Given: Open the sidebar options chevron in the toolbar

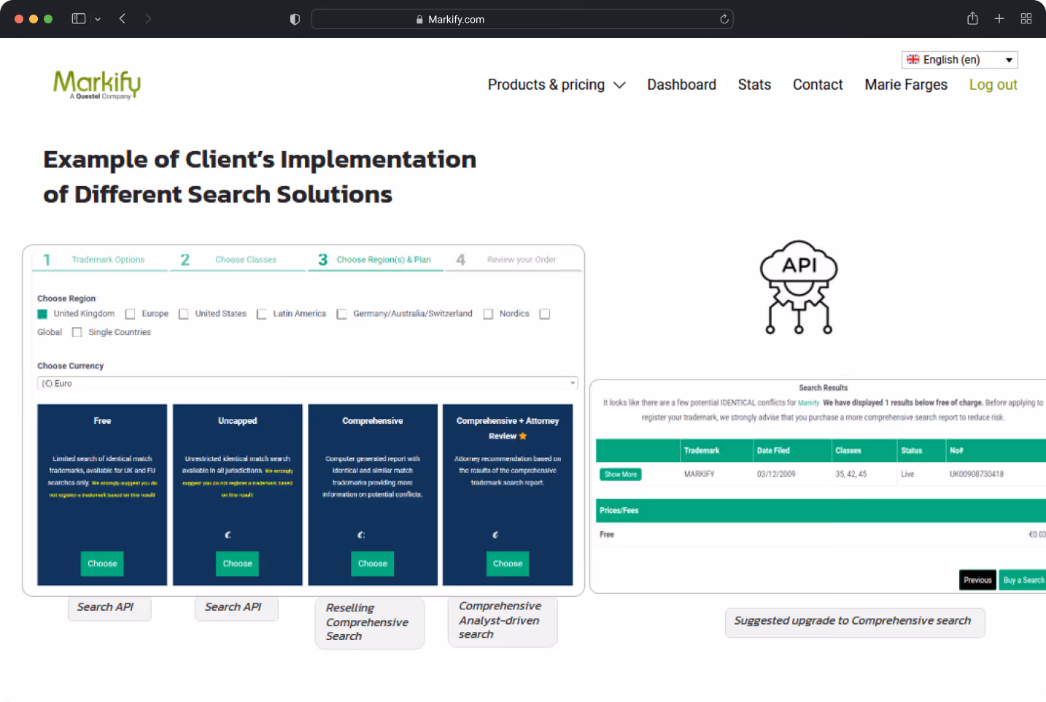Looking at the screenshot, I should click(98, 20).
